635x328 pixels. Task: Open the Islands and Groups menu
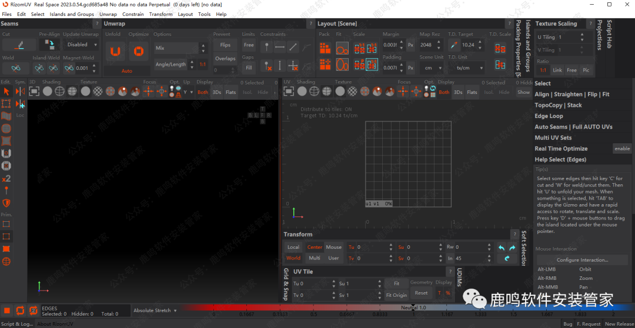pyautogui.click(x=72, y=14)
